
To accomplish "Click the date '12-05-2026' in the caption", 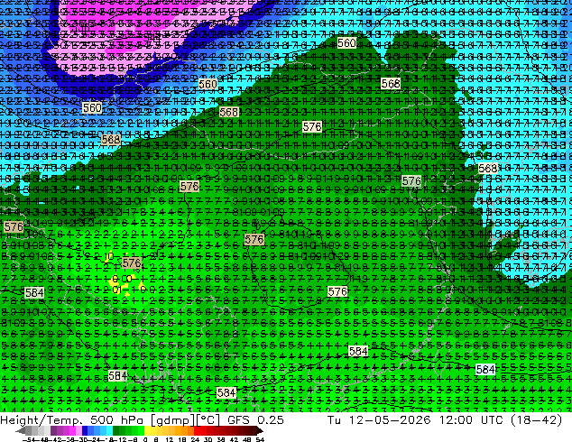I will [x=390, y=419].
